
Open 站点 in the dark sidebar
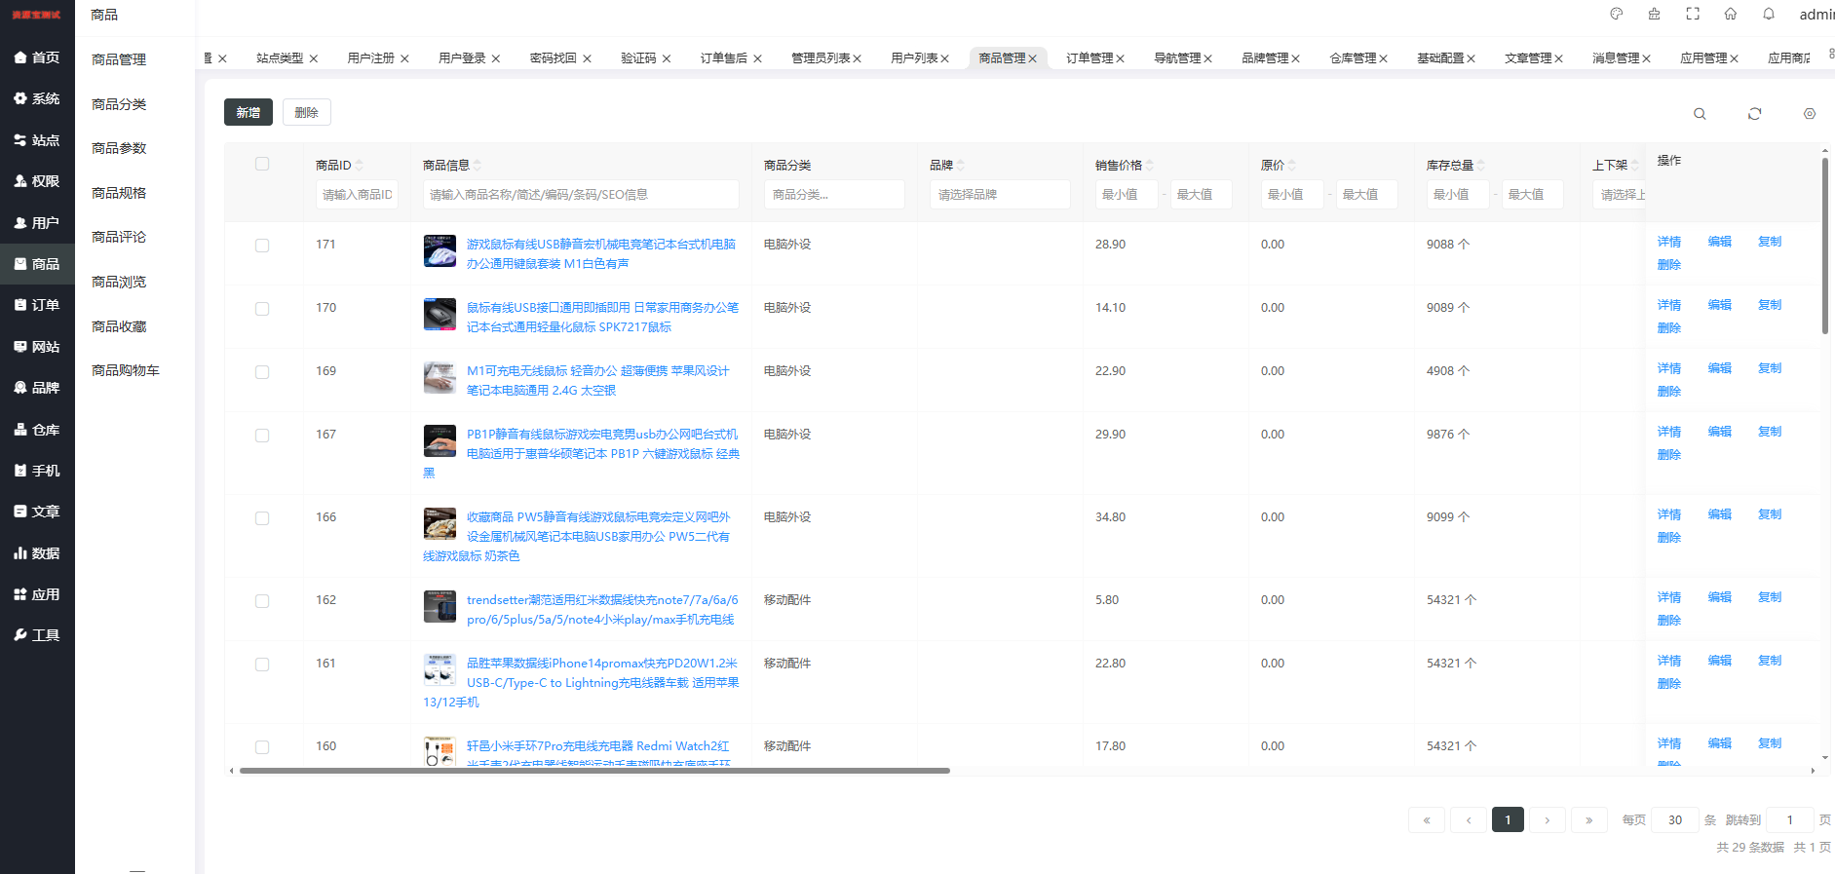37,140
